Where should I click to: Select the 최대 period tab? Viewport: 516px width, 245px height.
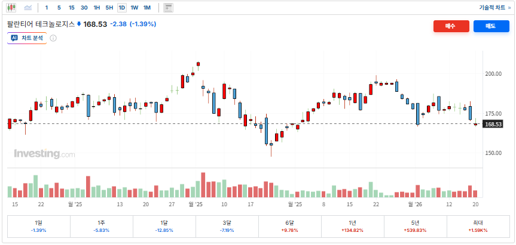point(478,227)
